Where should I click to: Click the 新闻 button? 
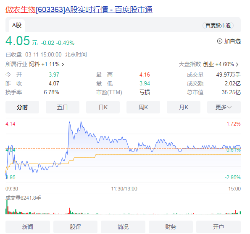point(28,227)
